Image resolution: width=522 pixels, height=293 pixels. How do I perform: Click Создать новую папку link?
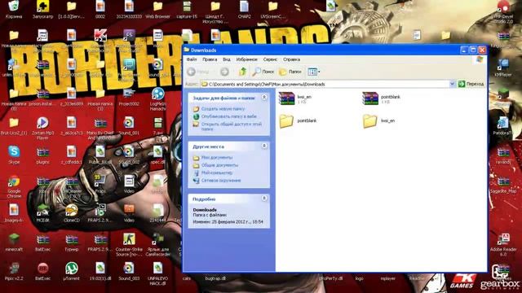(223, 109)
